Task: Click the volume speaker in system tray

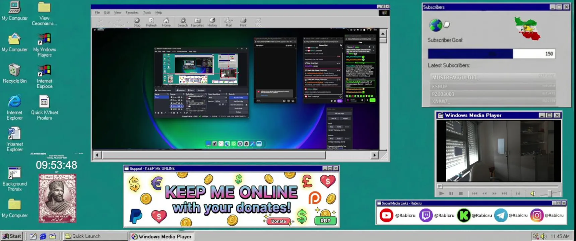Action: point(543,236)
